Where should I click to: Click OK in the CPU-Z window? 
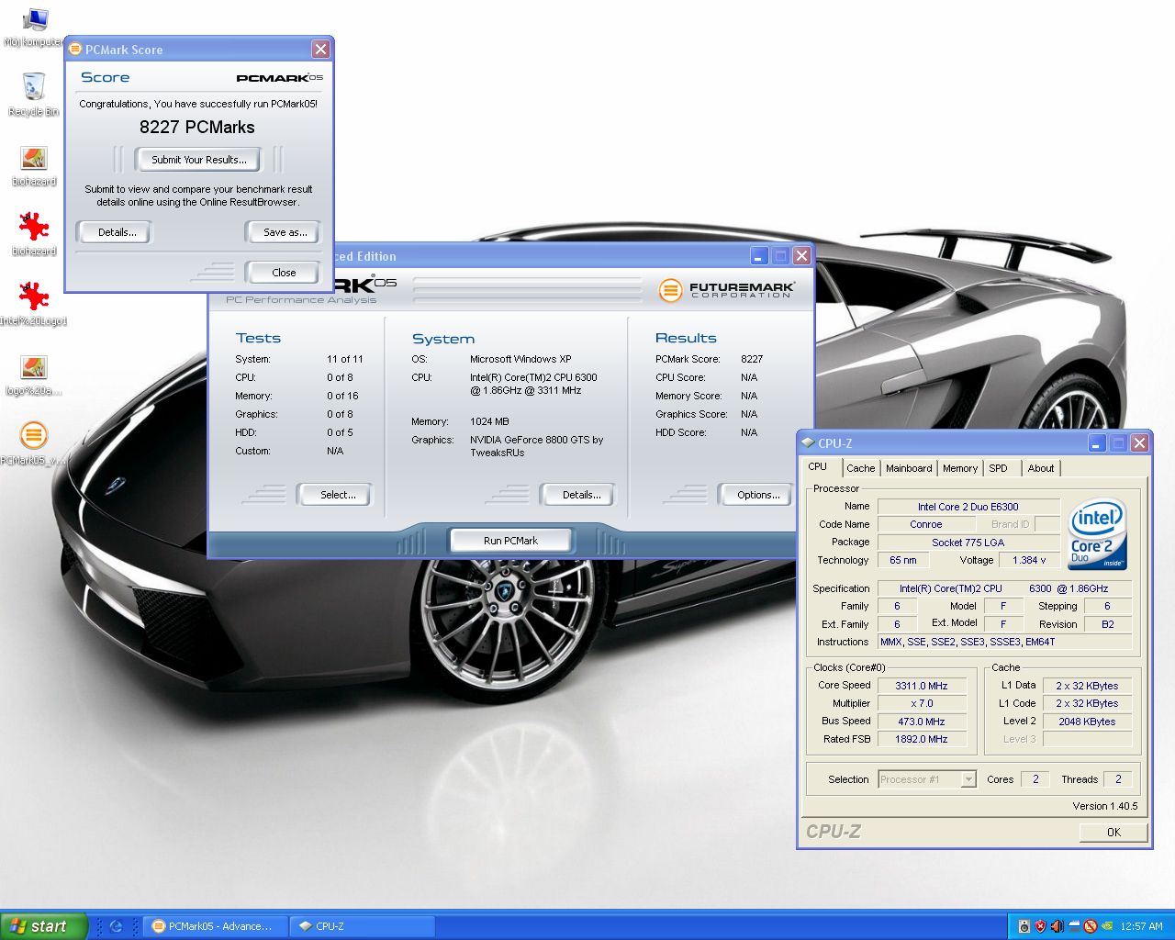click(1113, 833)
